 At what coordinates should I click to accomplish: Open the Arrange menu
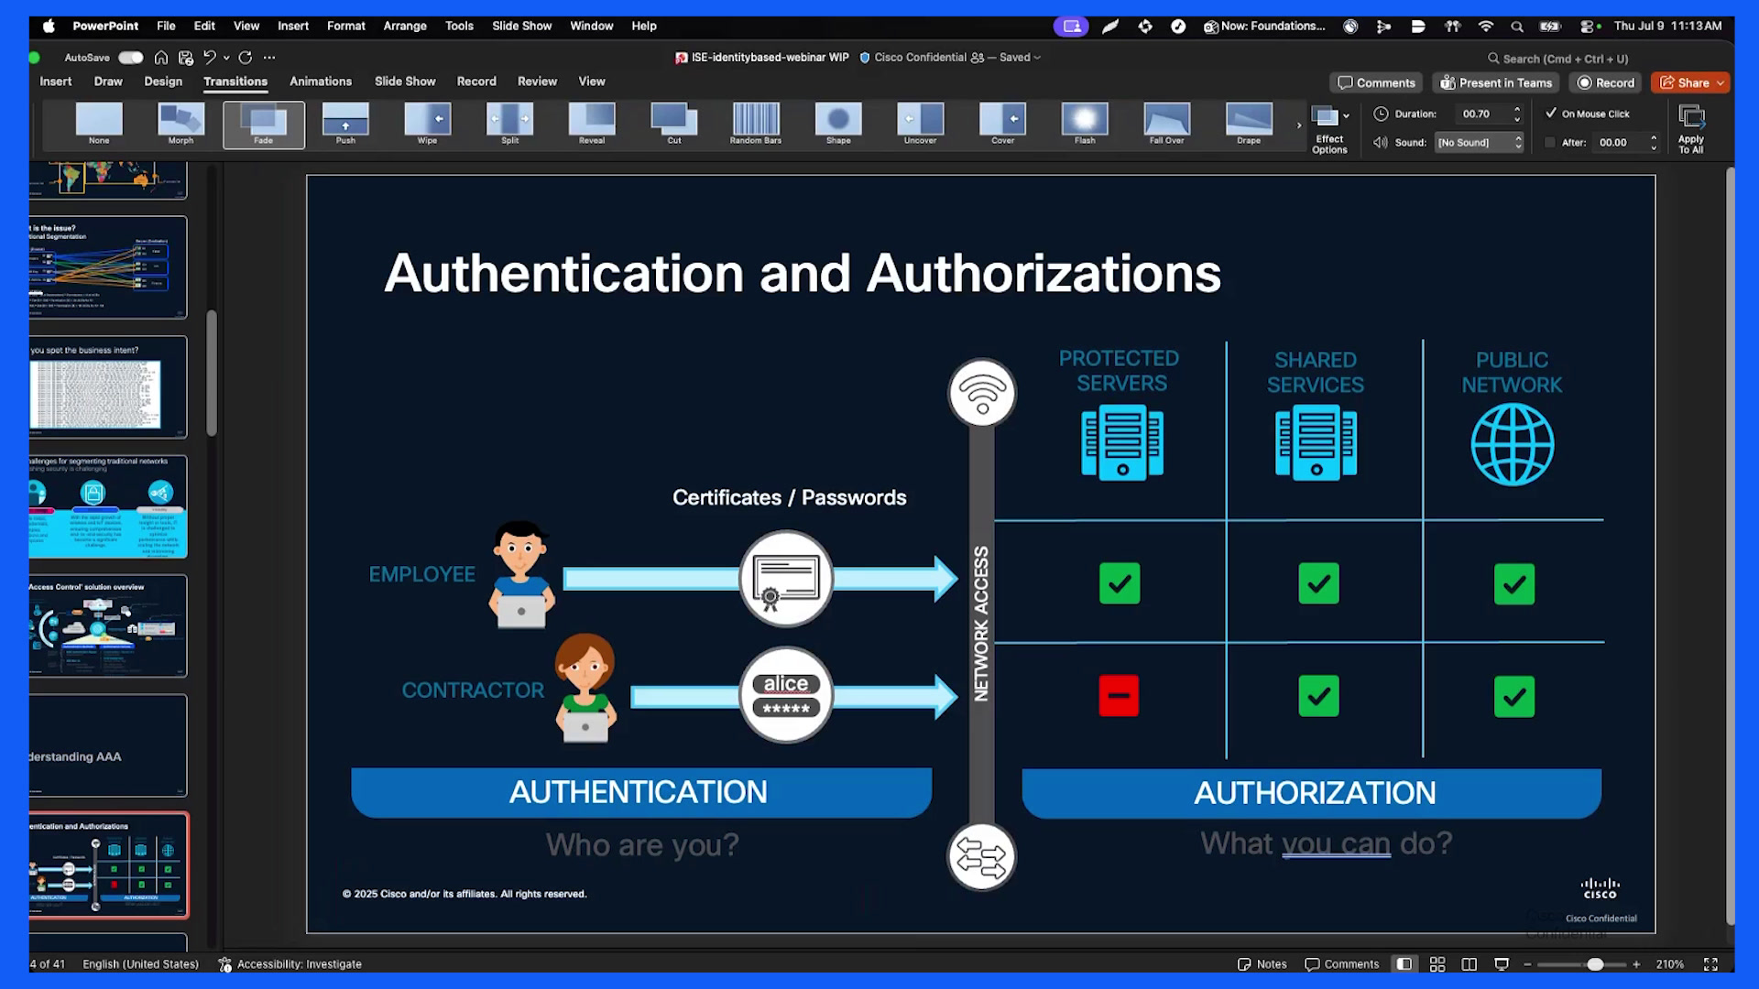(405, 26)
